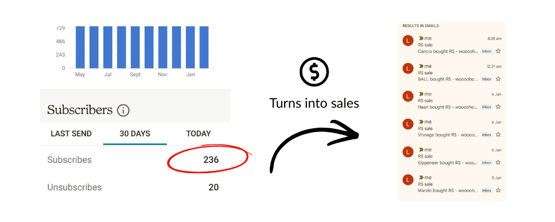
Task: Star the Cancio bought RS email
Action: click(x=498, y=51)
